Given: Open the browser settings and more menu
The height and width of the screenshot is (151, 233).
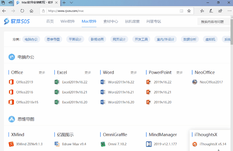Looking at the screenshot, I should (x=229, y=11).
